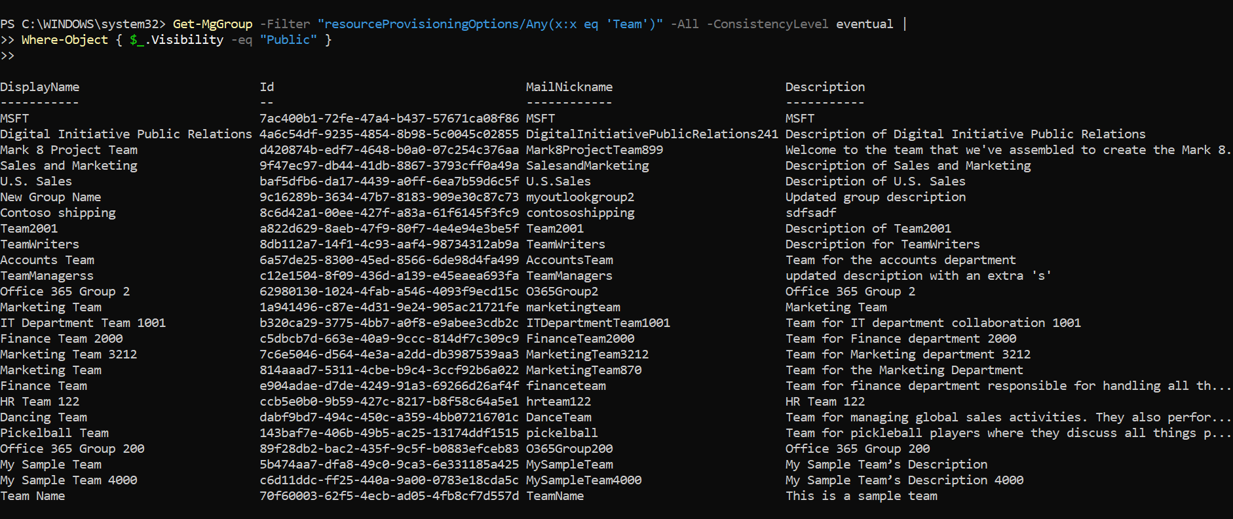Click the hrteam122 mail nickname
Image resolution: width=1233 pixels, height=519 pixels.
558,402
